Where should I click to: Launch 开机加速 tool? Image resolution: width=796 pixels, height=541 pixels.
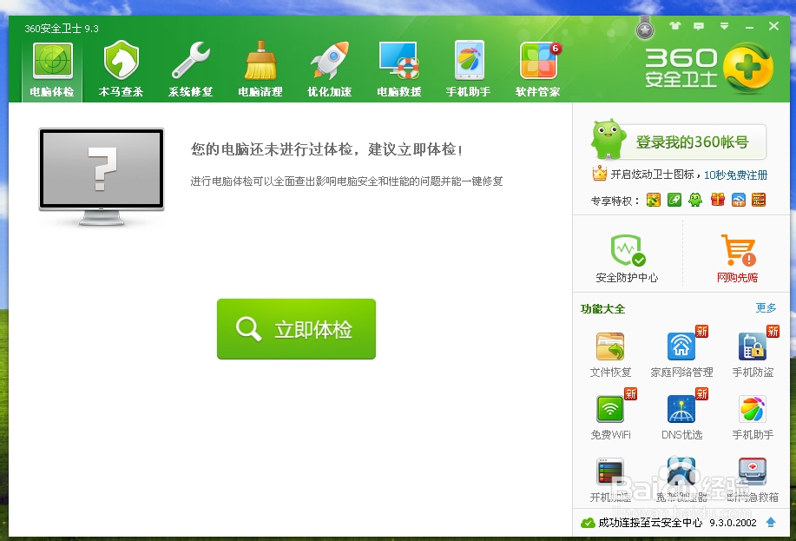tap(610, 479)
